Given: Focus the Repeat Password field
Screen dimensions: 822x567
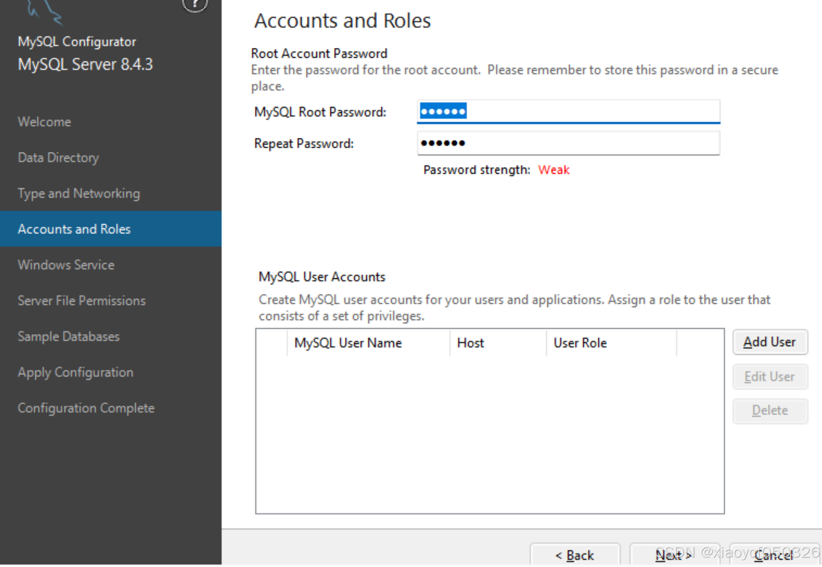Looking at the screenshot, I should pyautogui.click(x=568, y=143).
